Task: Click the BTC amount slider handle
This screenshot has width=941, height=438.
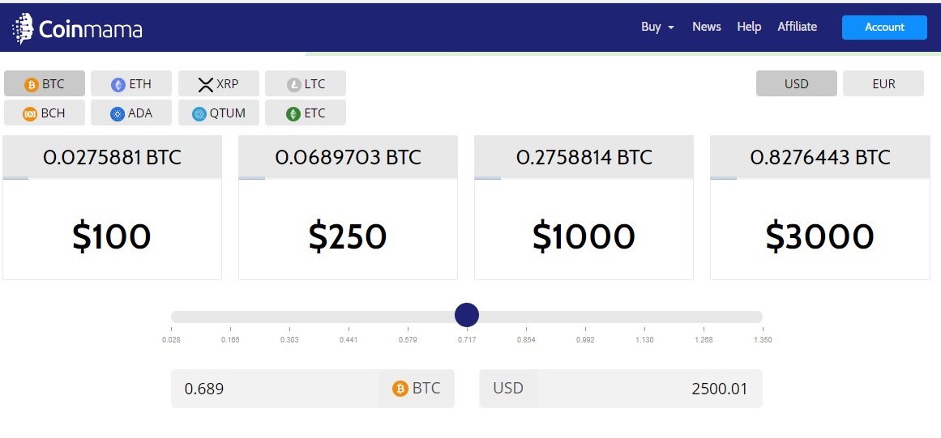Action: (467, 315)
